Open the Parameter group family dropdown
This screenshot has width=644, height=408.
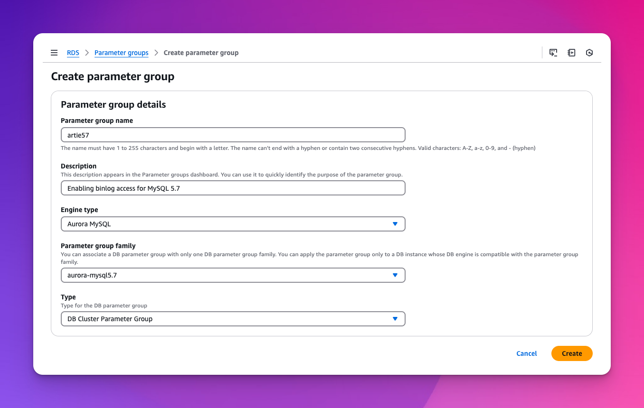tap(233, 275)
